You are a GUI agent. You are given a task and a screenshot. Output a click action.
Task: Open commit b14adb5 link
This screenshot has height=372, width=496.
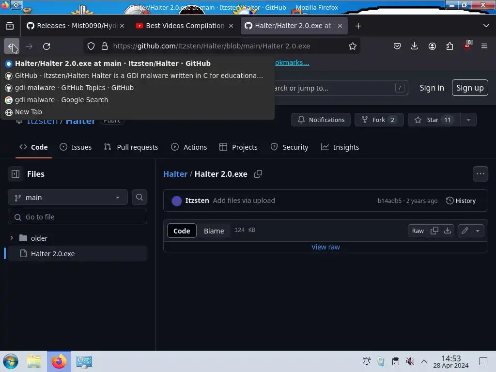pos(389,201)
